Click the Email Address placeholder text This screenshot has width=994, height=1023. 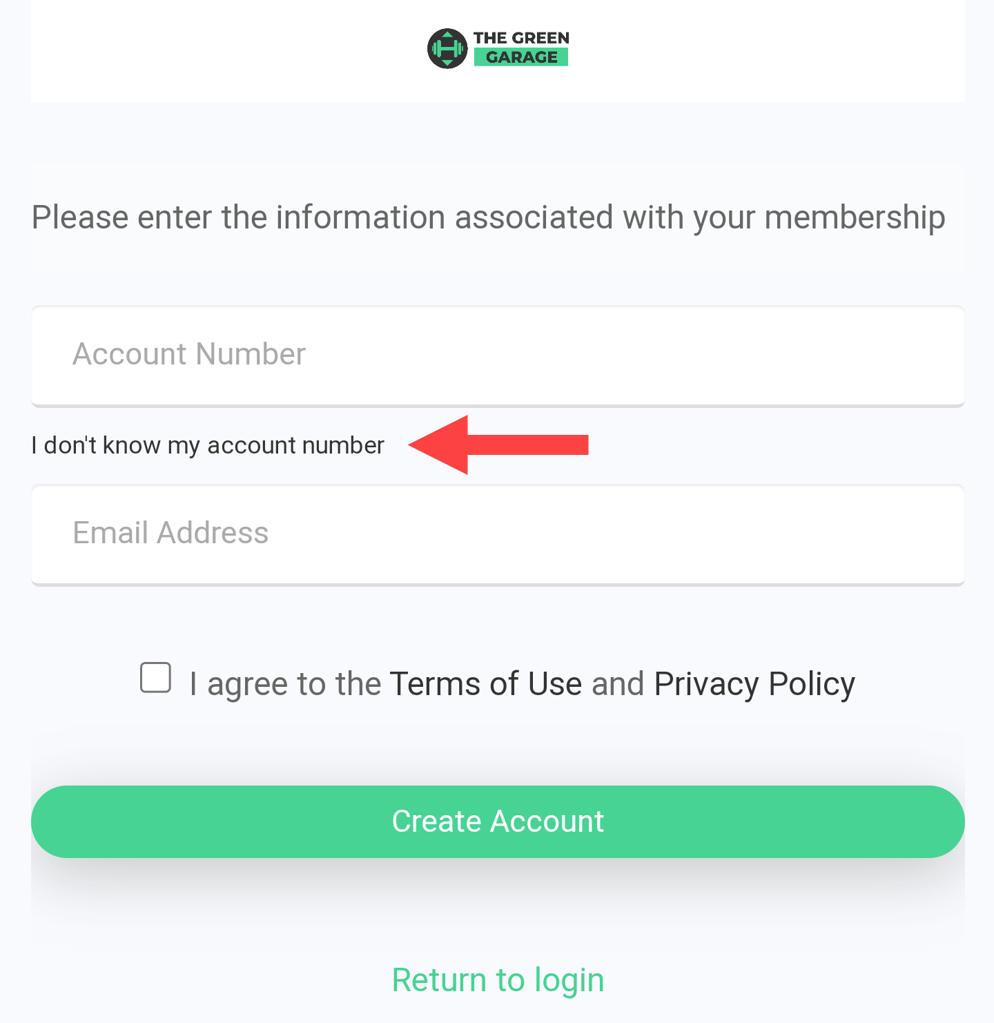(x=170, y=533)
